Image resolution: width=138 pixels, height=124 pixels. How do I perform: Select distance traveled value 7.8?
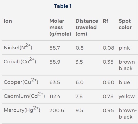[79, 97]
